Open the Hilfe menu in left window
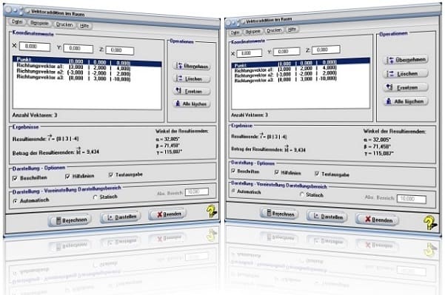The image size is (445, 295). click(84, 26)
